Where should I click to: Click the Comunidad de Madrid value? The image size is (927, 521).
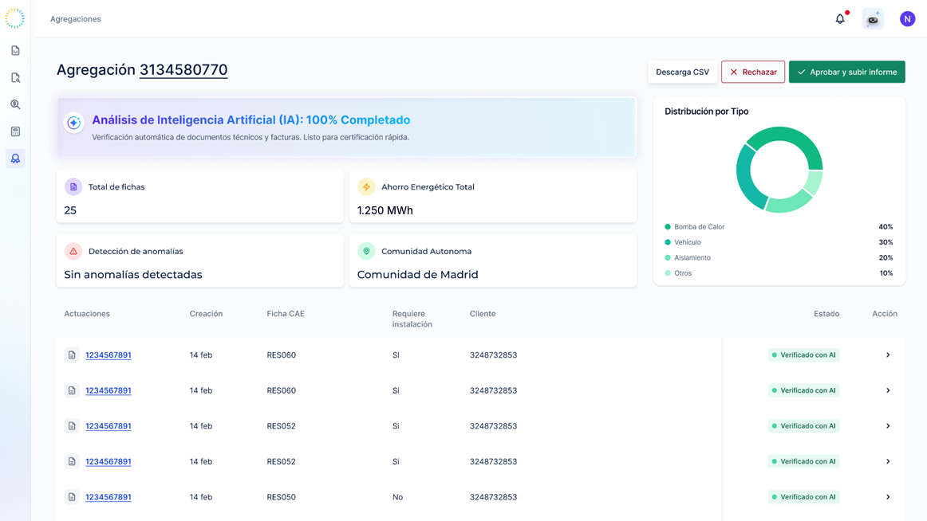point(417,275)
